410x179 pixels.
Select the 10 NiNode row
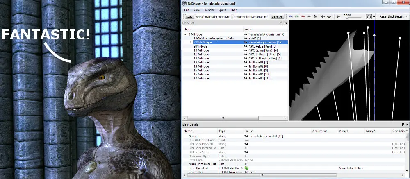235,50
